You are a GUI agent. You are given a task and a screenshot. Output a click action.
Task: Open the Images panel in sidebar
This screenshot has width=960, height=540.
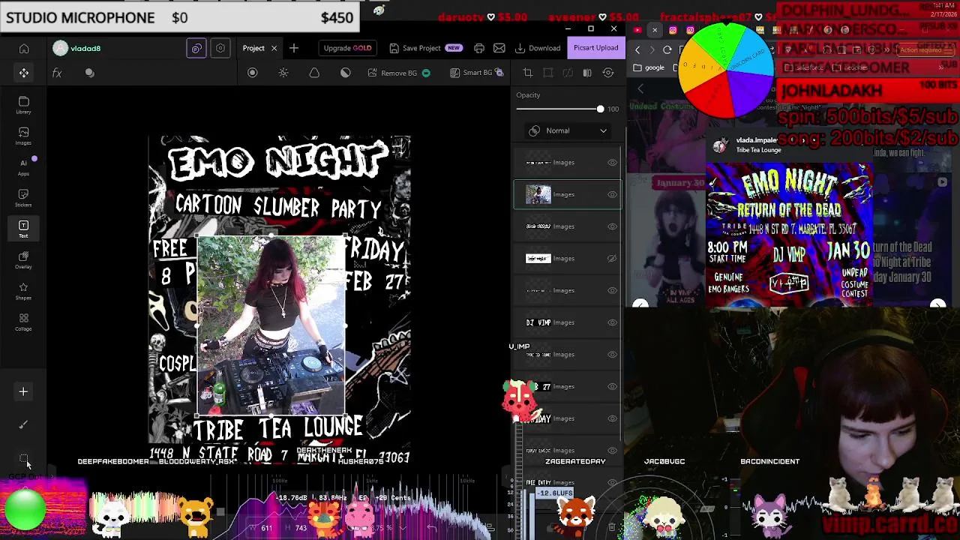(23, 136)
